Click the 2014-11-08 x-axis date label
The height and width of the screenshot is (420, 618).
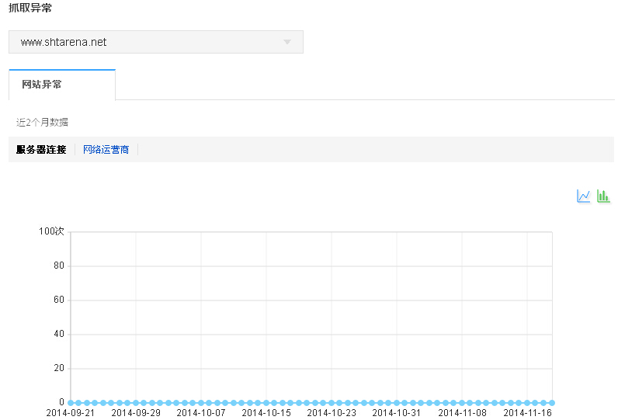(462, 413)
